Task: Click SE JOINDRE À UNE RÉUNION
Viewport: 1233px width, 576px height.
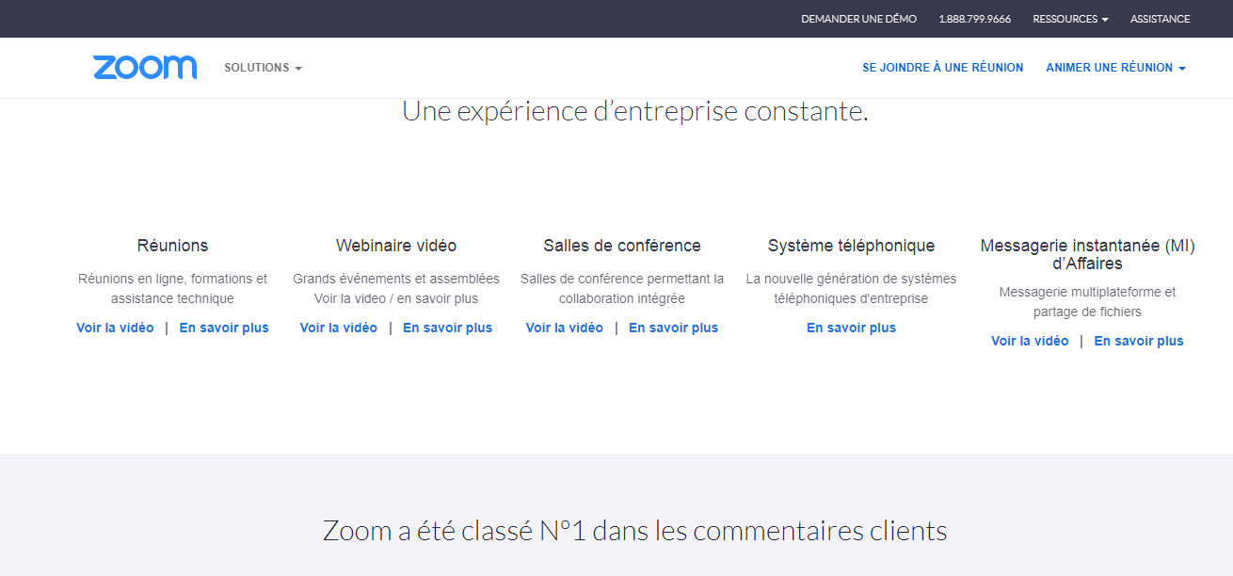Action: (x=942, y=68)
